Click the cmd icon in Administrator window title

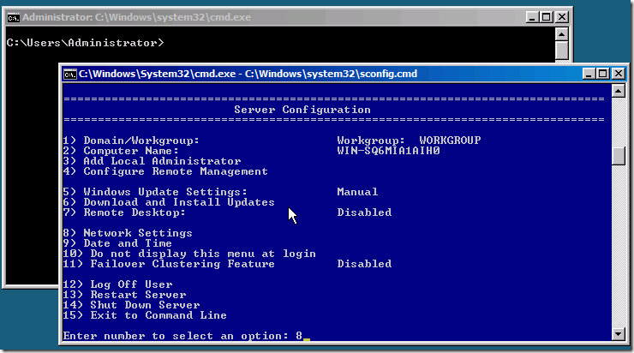click(x=13, y=16)
